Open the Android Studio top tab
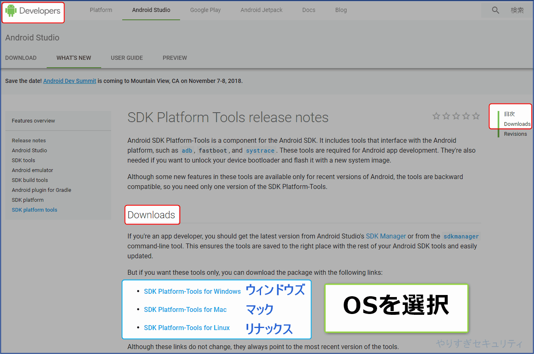534x354 pixels. pos(151,10)
